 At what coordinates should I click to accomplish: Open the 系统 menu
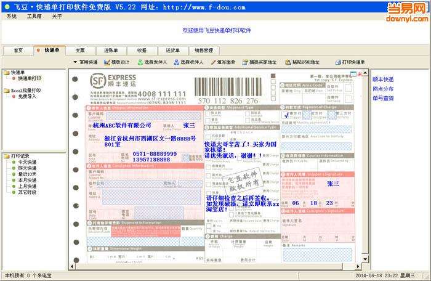click(12, 17)
